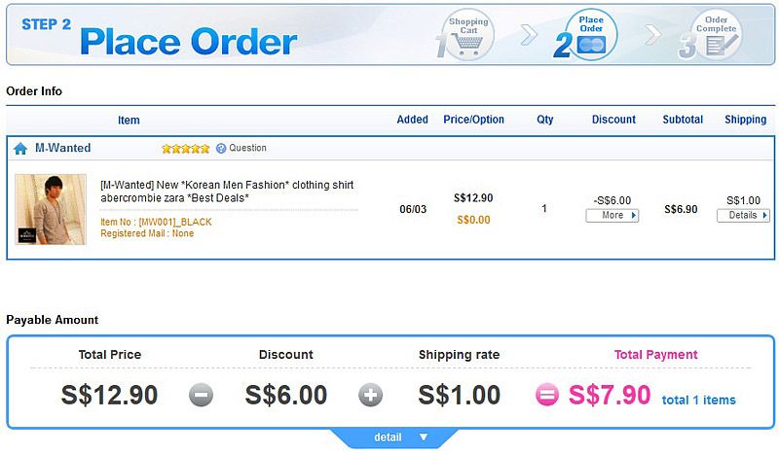Click the gray minus circle icon

coord(202,396)
